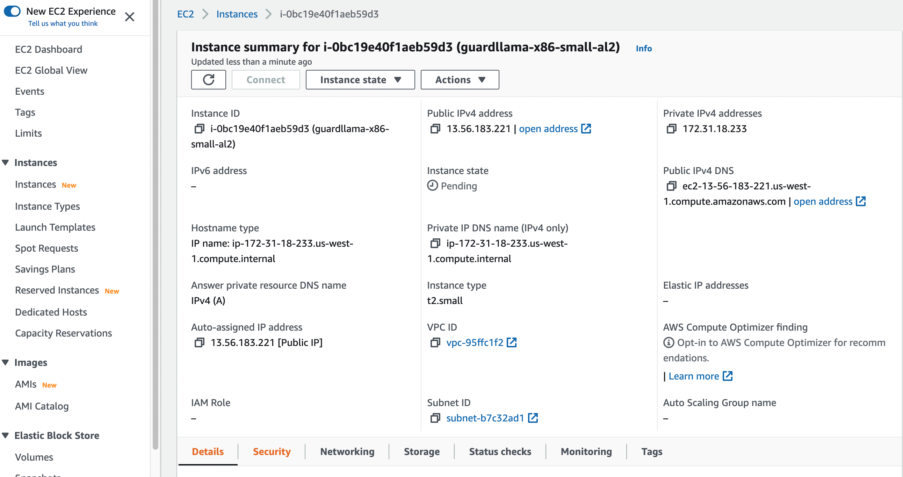Click the sidebar vertical scrollbar

click(x=156, y=224)
